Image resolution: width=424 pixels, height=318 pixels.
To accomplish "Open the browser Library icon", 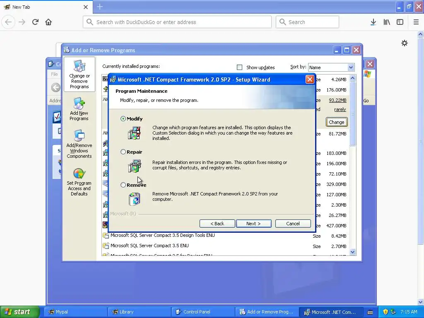I will click(387, 22).
